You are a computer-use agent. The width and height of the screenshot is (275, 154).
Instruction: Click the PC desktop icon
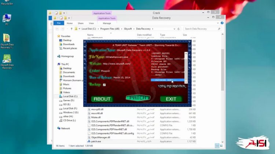pos(7,18)
